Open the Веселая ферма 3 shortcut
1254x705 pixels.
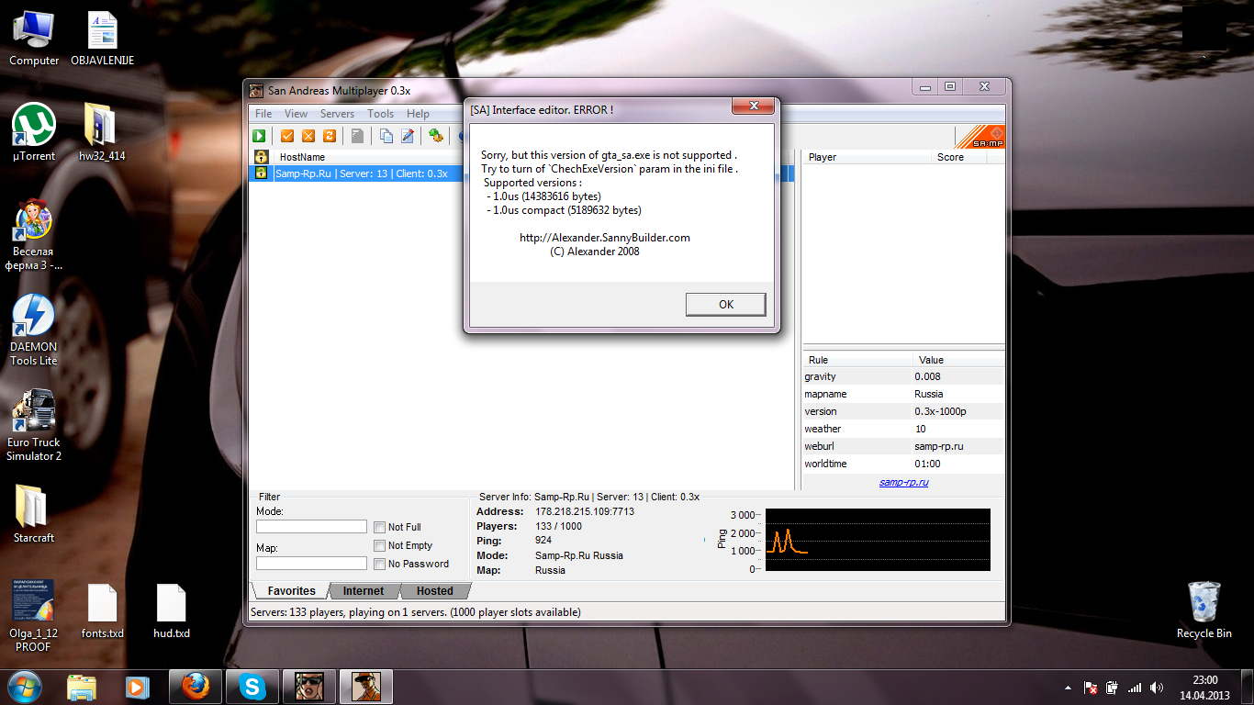tap(34, 235)
